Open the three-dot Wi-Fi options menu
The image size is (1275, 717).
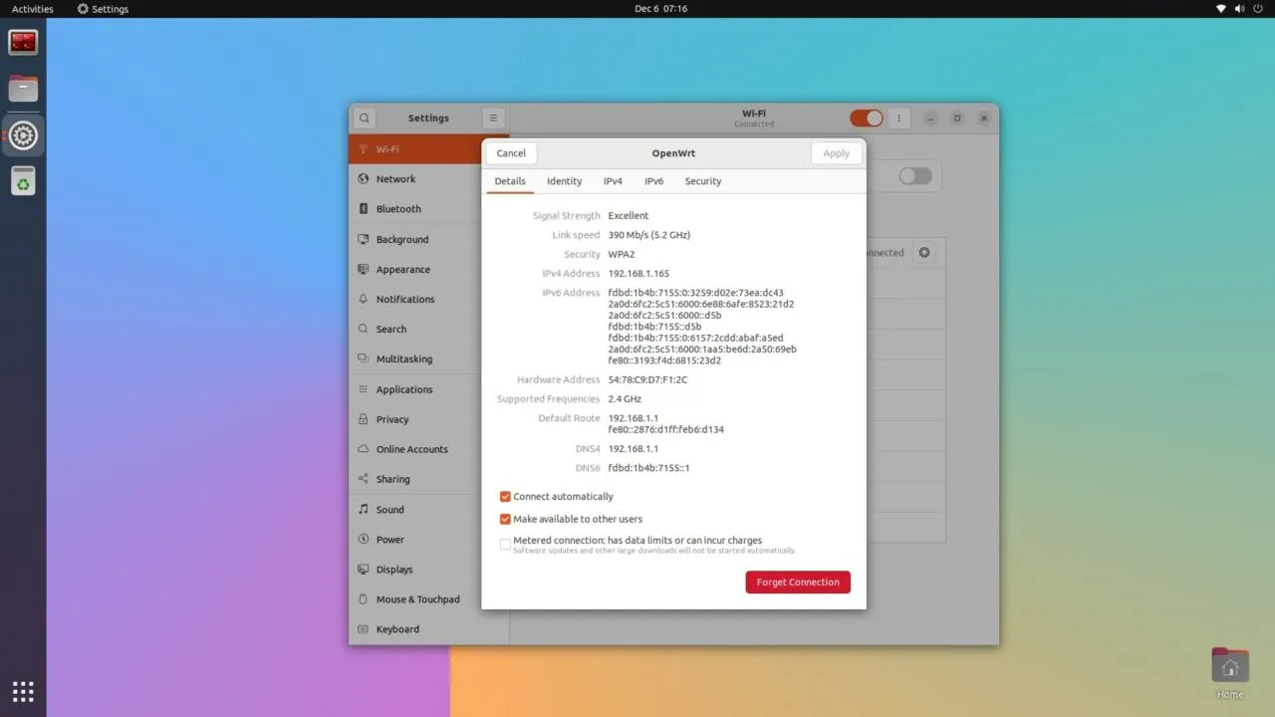tap(898, 118)
